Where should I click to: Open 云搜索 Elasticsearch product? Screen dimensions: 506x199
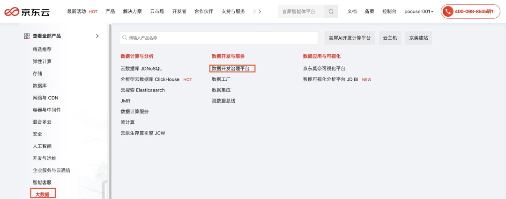pos(142,90)
